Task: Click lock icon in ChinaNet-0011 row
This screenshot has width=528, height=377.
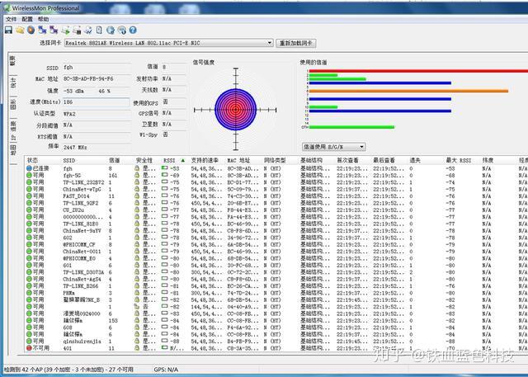Action: 137,251
